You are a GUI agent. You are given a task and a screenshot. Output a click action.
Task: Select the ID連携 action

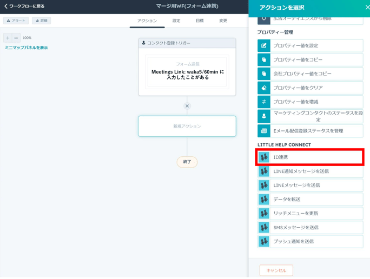click(x=310, y=157)
